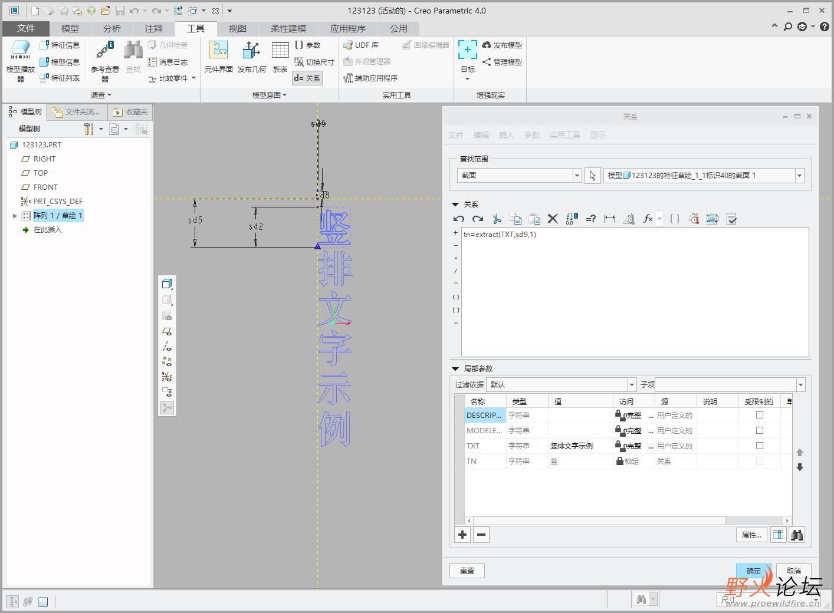Click the paste icon in relations toolbar

[534, 219]
